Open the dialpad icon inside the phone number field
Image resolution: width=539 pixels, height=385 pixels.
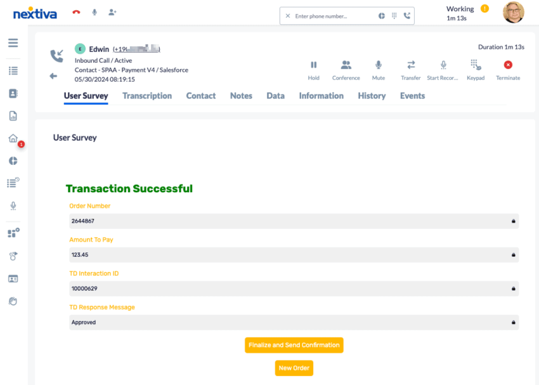click(394, 15)
